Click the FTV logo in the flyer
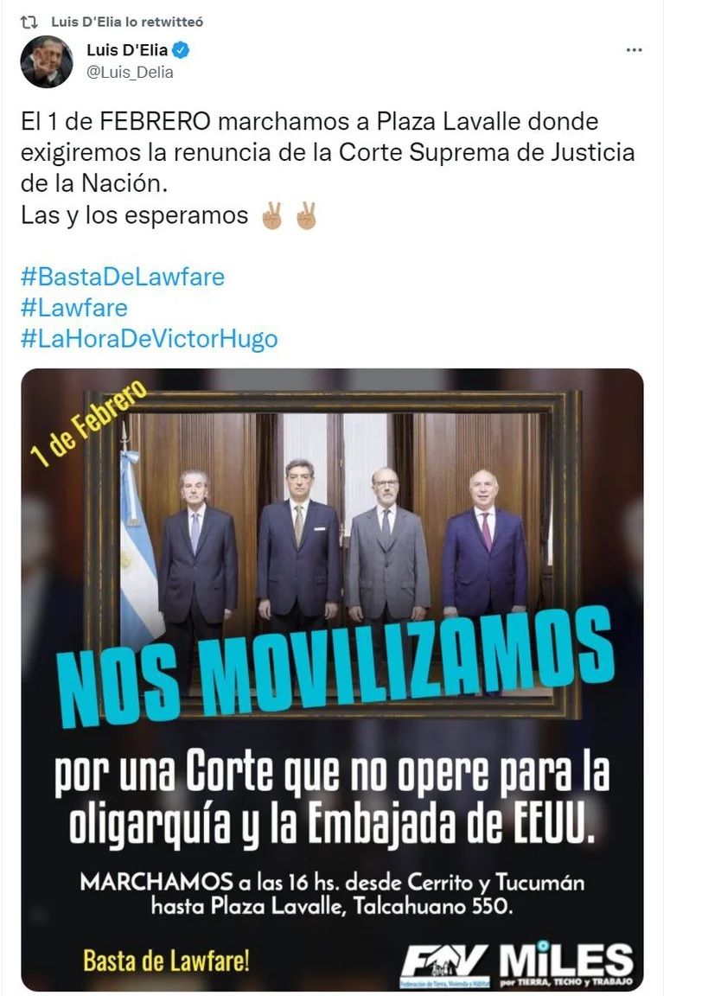 point(445,966)
